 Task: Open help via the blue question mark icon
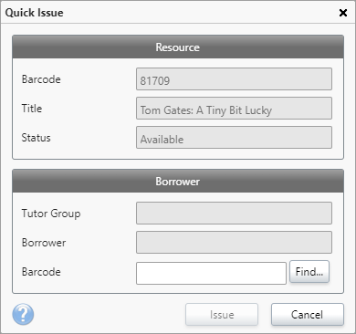[23, 314]
